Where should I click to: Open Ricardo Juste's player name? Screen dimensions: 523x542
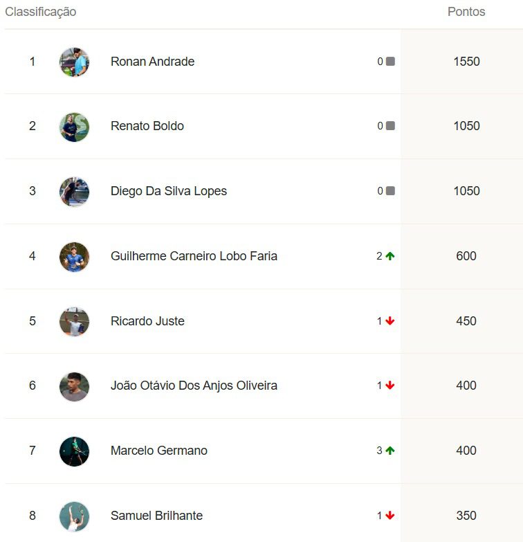[147, 321]
